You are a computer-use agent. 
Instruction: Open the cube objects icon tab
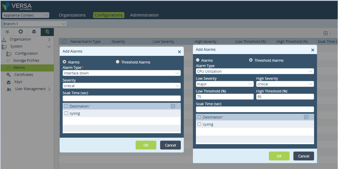pos(34,32)
